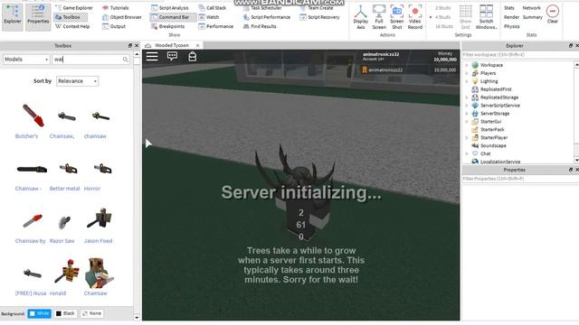Open Switch Windows menu
The height and width of the screenshot is (325, 579).
point(487,17)
